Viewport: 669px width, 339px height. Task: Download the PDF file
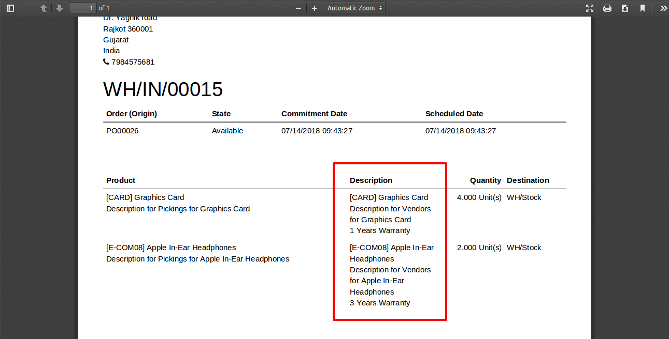[625, 8]
